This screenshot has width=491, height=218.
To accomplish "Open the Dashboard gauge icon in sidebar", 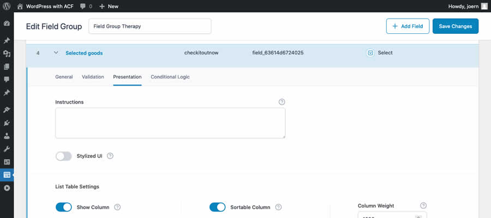I will pos(7,23).
